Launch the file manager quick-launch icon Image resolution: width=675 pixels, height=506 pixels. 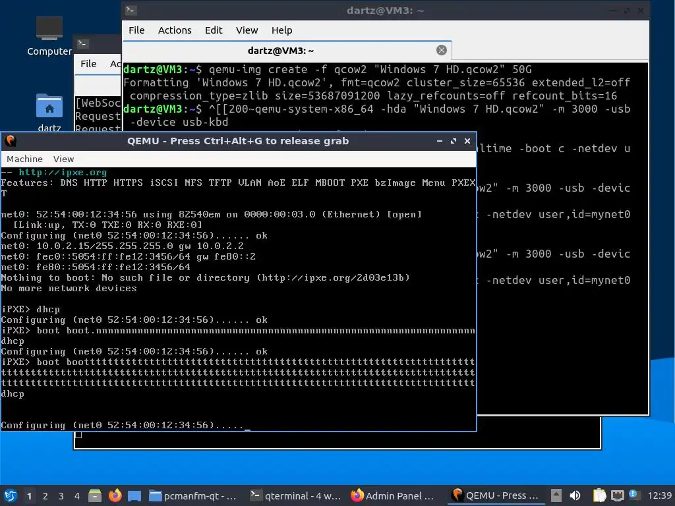[95, 495]
